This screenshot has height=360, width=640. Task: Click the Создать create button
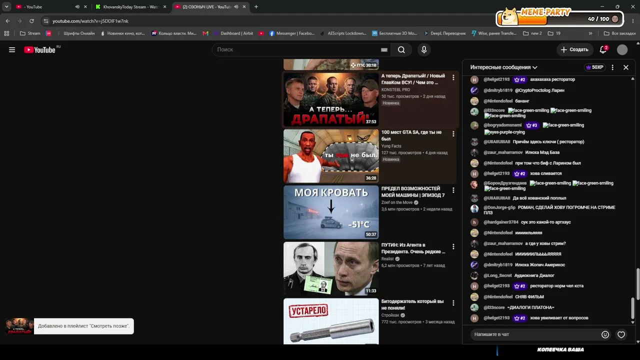pyautogui.click(x=574, y=49)
